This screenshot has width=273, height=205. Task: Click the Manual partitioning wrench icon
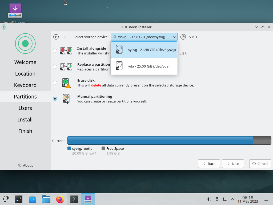66,99
